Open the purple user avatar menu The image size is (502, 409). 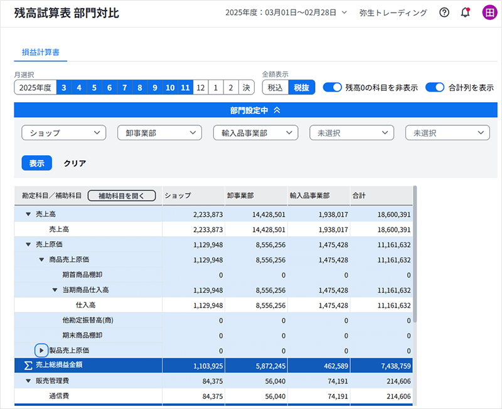pos(488,13)
